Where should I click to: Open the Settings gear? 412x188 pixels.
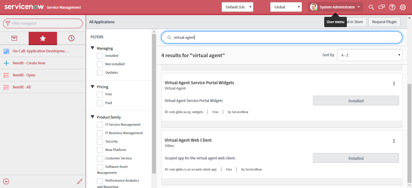click(403, 7)
